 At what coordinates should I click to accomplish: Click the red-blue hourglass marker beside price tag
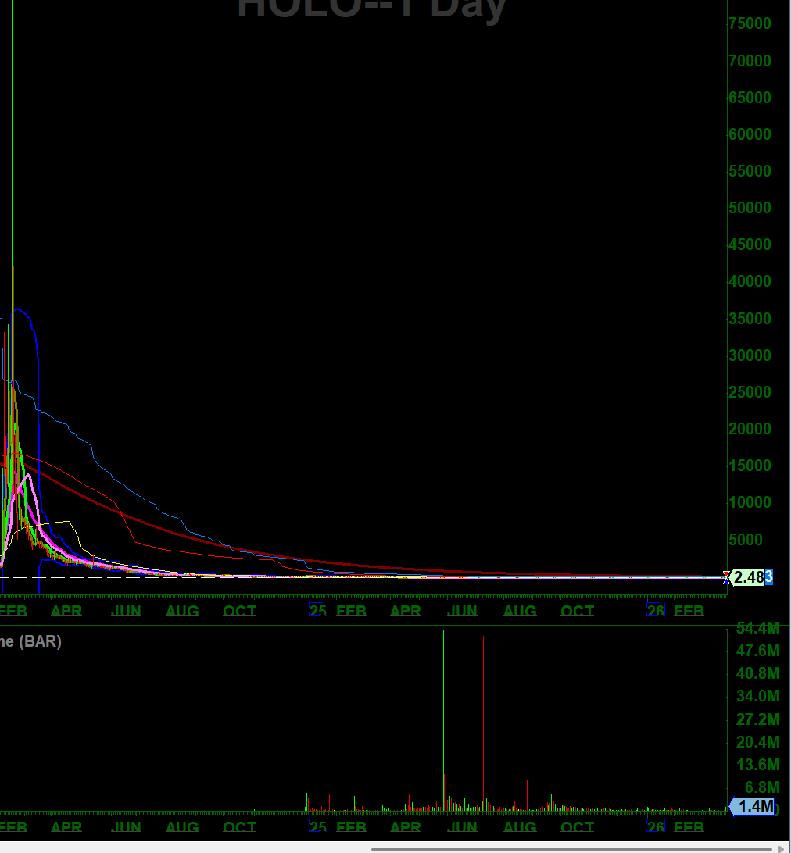tap(726, 578)
